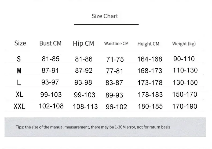The image size is (212, 149).
Task: Select the XXL size row label
Action: pyautogui.click(x=20, y=106)
